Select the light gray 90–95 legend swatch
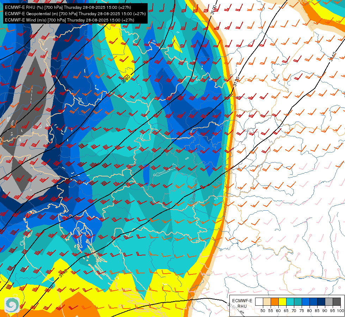The height and width of the screenshot is (317, 345). 329,302
